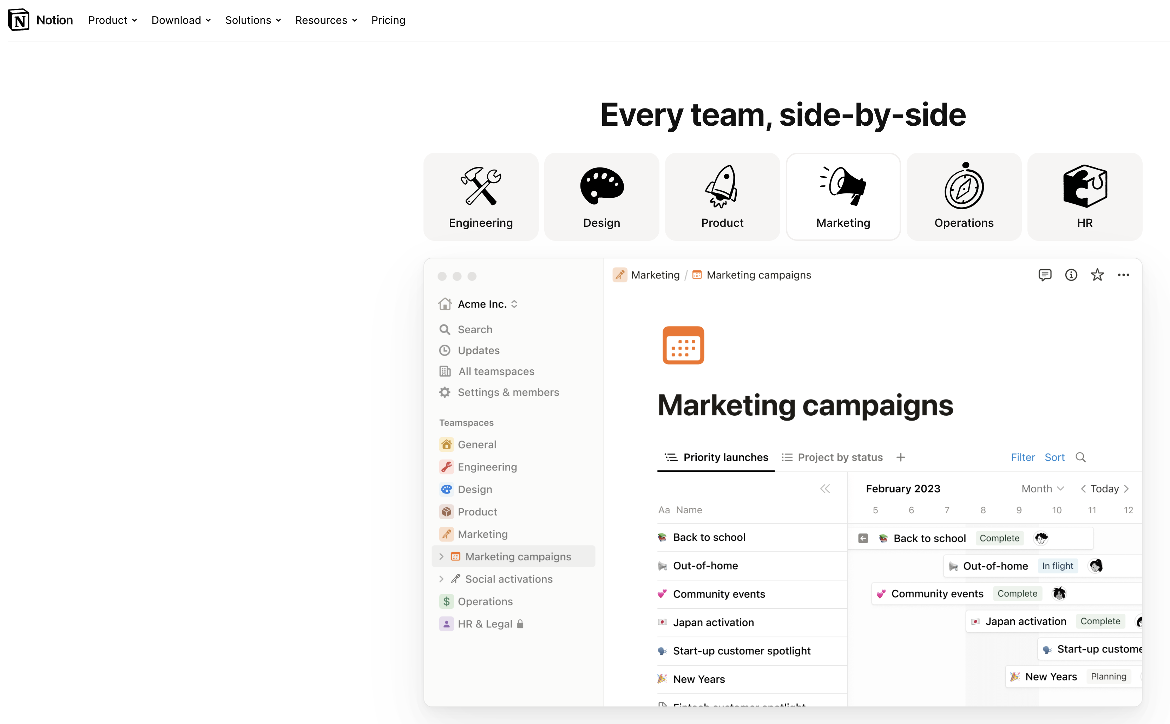Click the page info circle icon

[x=1071, y=275]
